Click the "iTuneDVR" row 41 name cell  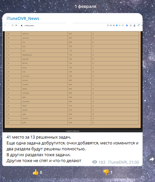[44, 85]
